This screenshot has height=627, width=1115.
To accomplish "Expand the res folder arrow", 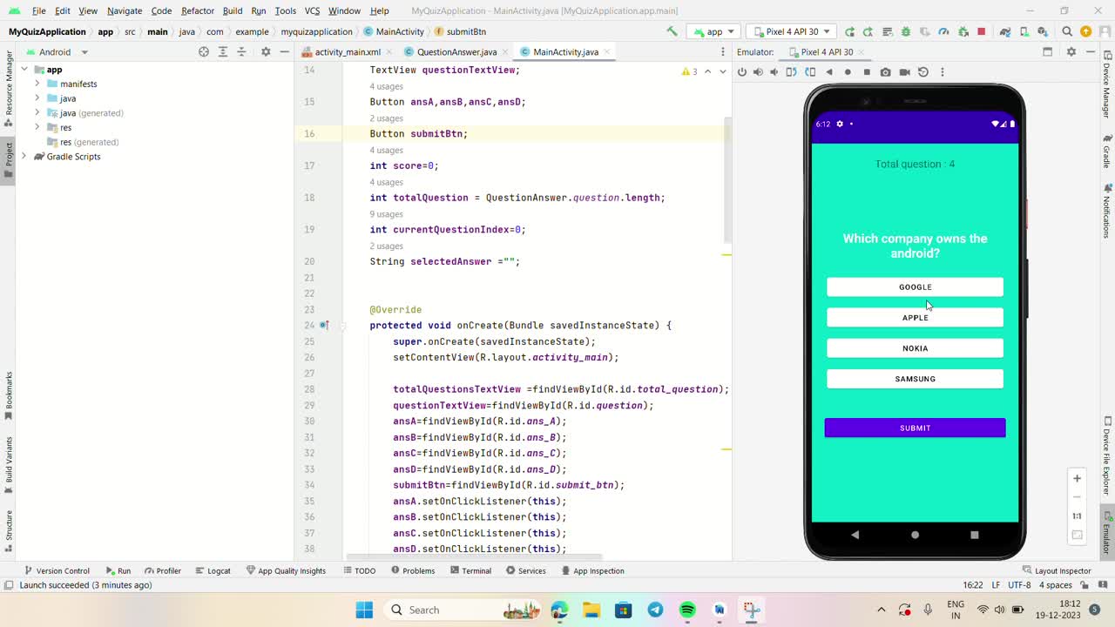I will [37, 127].
